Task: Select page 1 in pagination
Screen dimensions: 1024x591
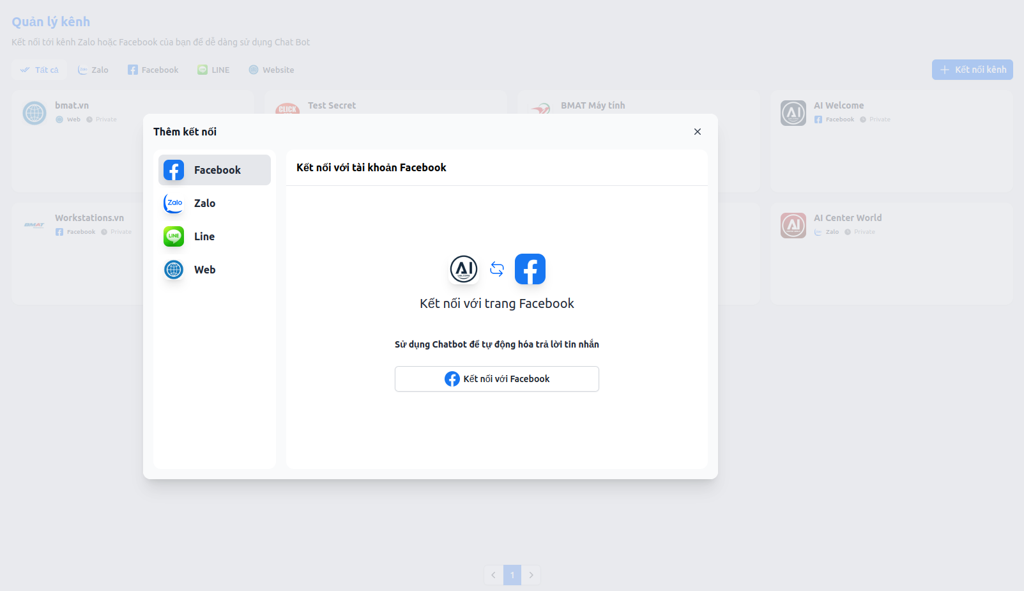Action: (x=512, y=575)
